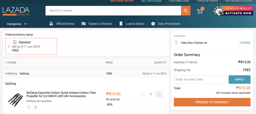This screenshot has width=256, height=114.
Task: Click the Cebu,Cebu City location text
Action: click(194, 43)
